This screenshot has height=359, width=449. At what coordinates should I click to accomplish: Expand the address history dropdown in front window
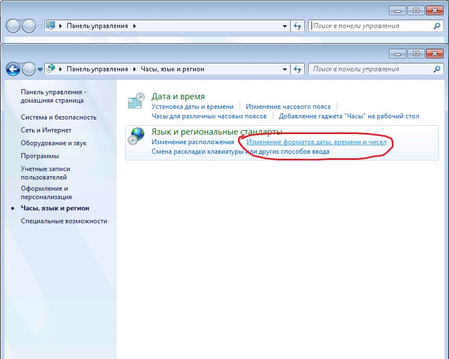click(x=285, y=70)
